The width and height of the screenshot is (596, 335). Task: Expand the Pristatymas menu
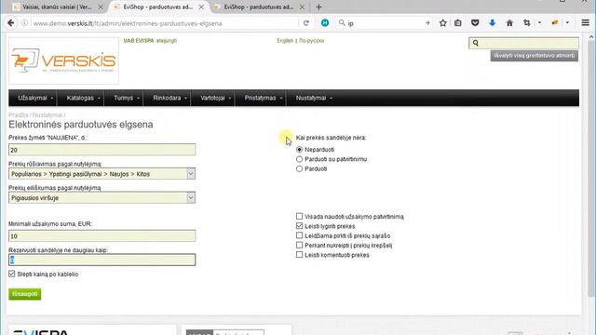[x=263, y=98]
